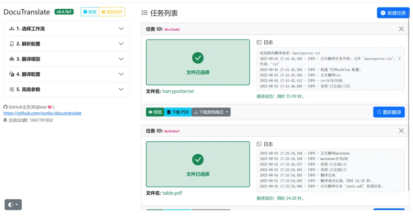
Task: Click the robot icon beside 翻译模型
Action: pos(12,59)
